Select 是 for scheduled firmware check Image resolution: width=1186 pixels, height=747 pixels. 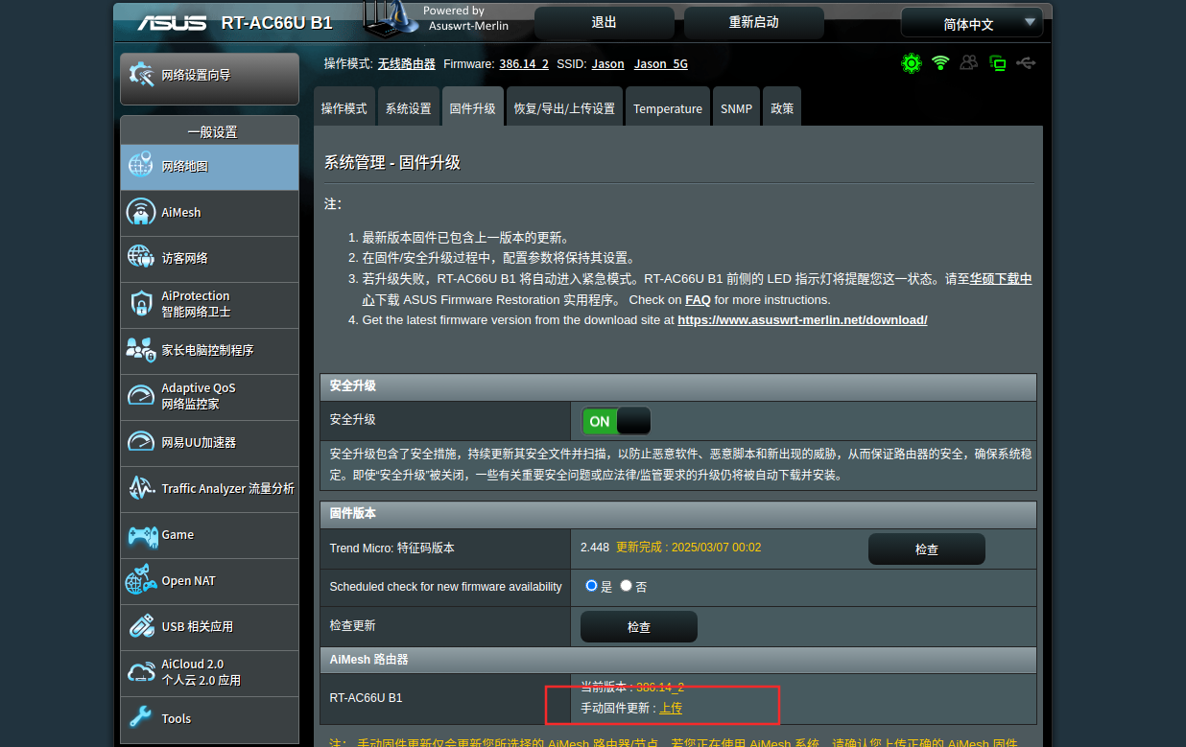591,586
